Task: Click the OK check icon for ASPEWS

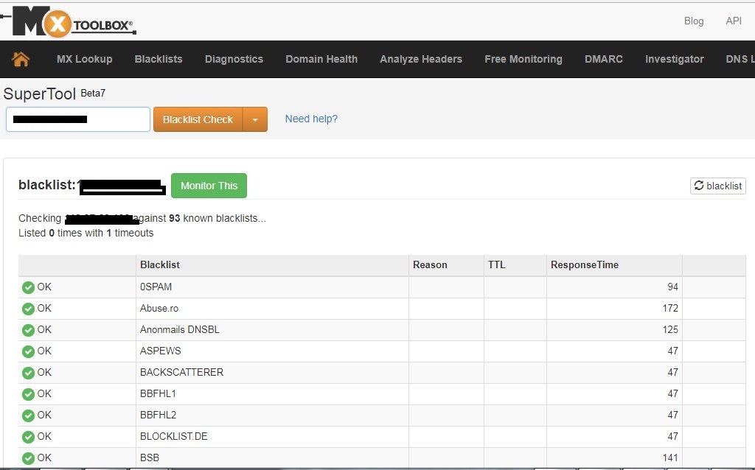Action: coord(29,351)
